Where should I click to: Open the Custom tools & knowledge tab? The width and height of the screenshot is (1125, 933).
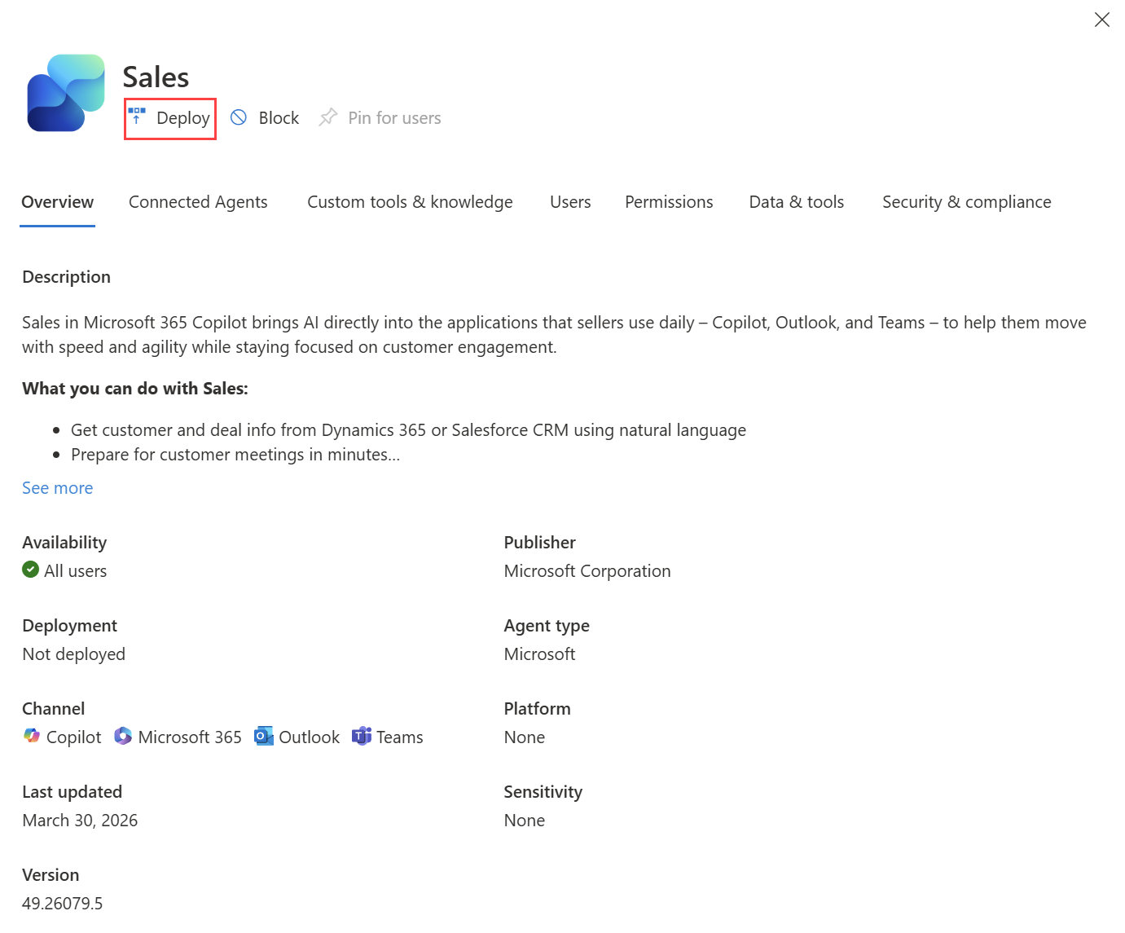410,202
